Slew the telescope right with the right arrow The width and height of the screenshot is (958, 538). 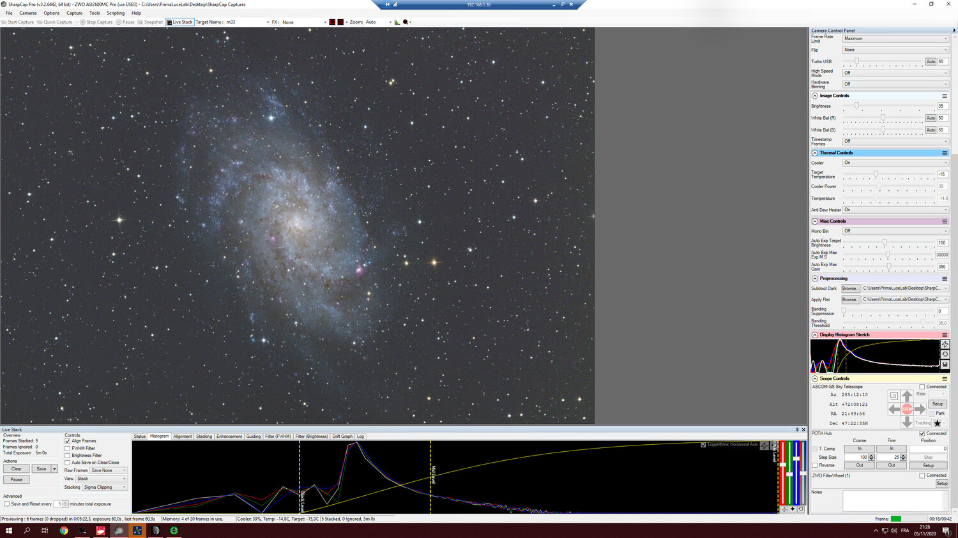click(920, 409)
